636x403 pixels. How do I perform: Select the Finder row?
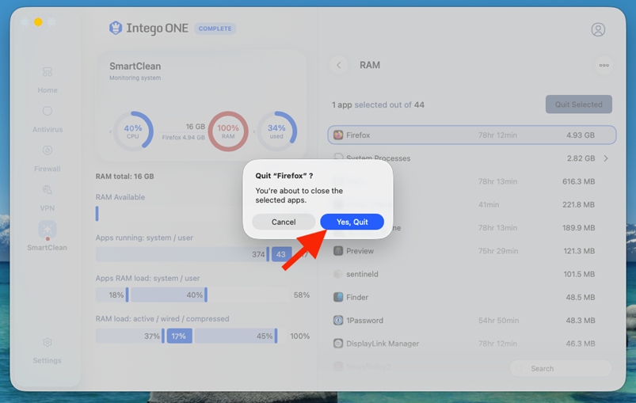point(472,297)
